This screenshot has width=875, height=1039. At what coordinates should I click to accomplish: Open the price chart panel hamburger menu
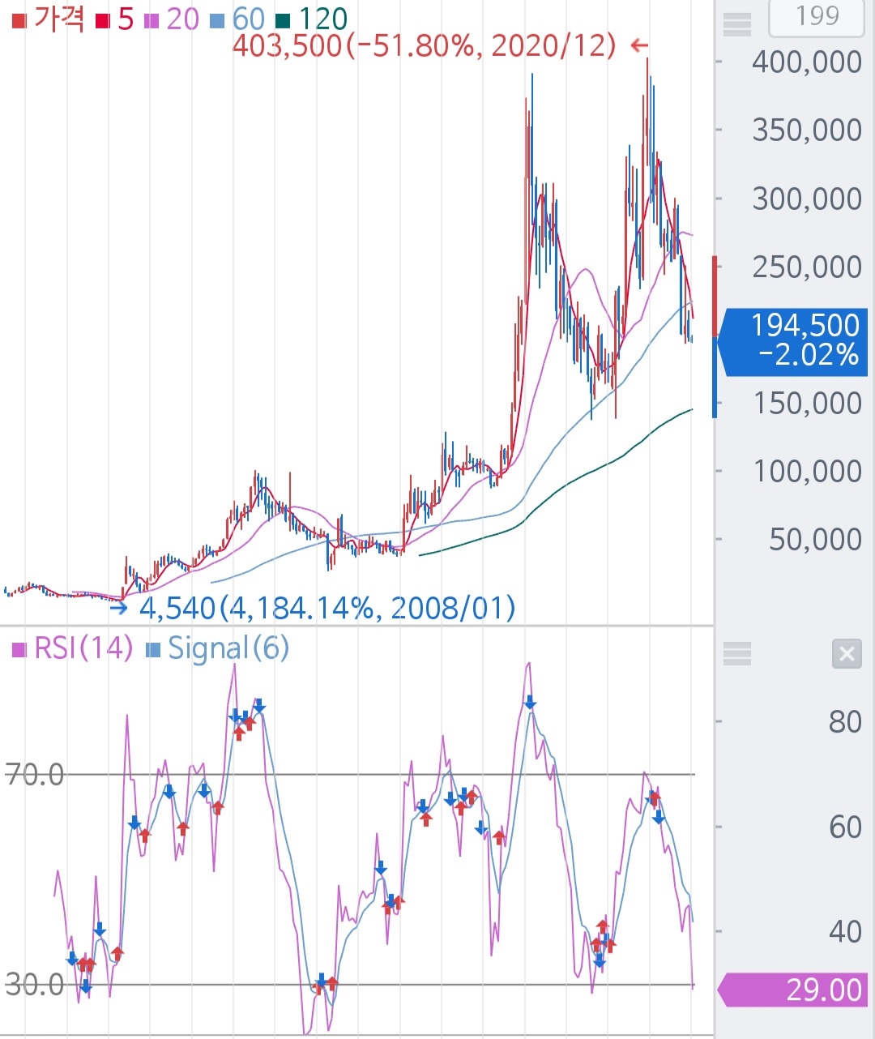[736, 24]
